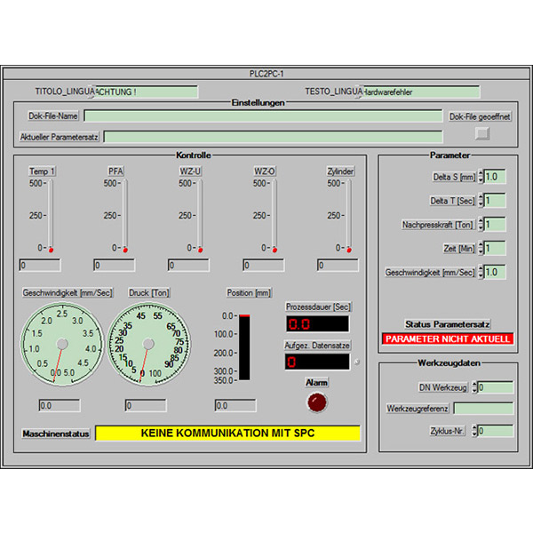This screenshot has width=533, height=533.
Task: Click the Geschwindigkeit [mm/Sec] dial gauge
Action: pyautogui.click(x=62, y=345)
